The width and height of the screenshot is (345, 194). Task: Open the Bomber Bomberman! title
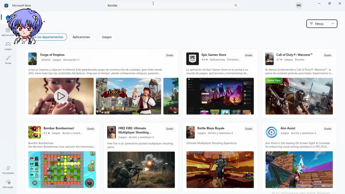[59, 128]
